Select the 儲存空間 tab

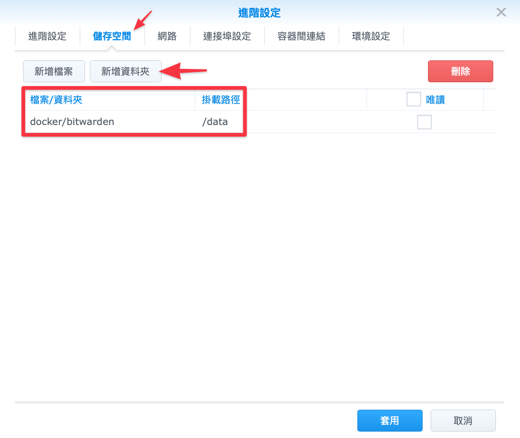coord(112,36)
